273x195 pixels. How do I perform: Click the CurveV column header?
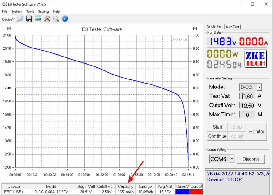[182, 187]
